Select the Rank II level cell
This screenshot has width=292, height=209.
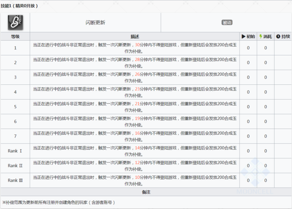15,166
